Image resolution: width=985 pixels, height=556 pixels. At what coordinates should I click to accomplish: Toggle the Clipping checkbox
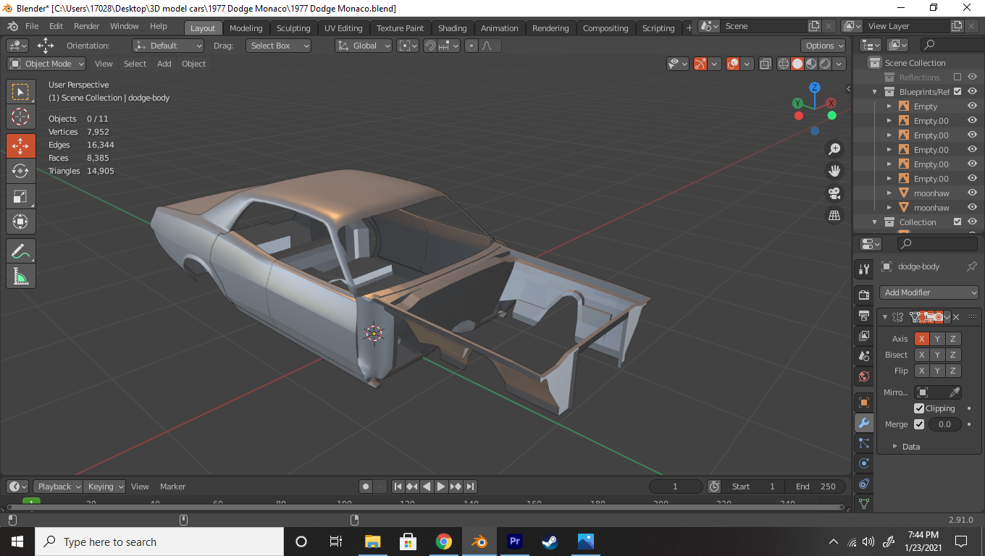point(919,408)
